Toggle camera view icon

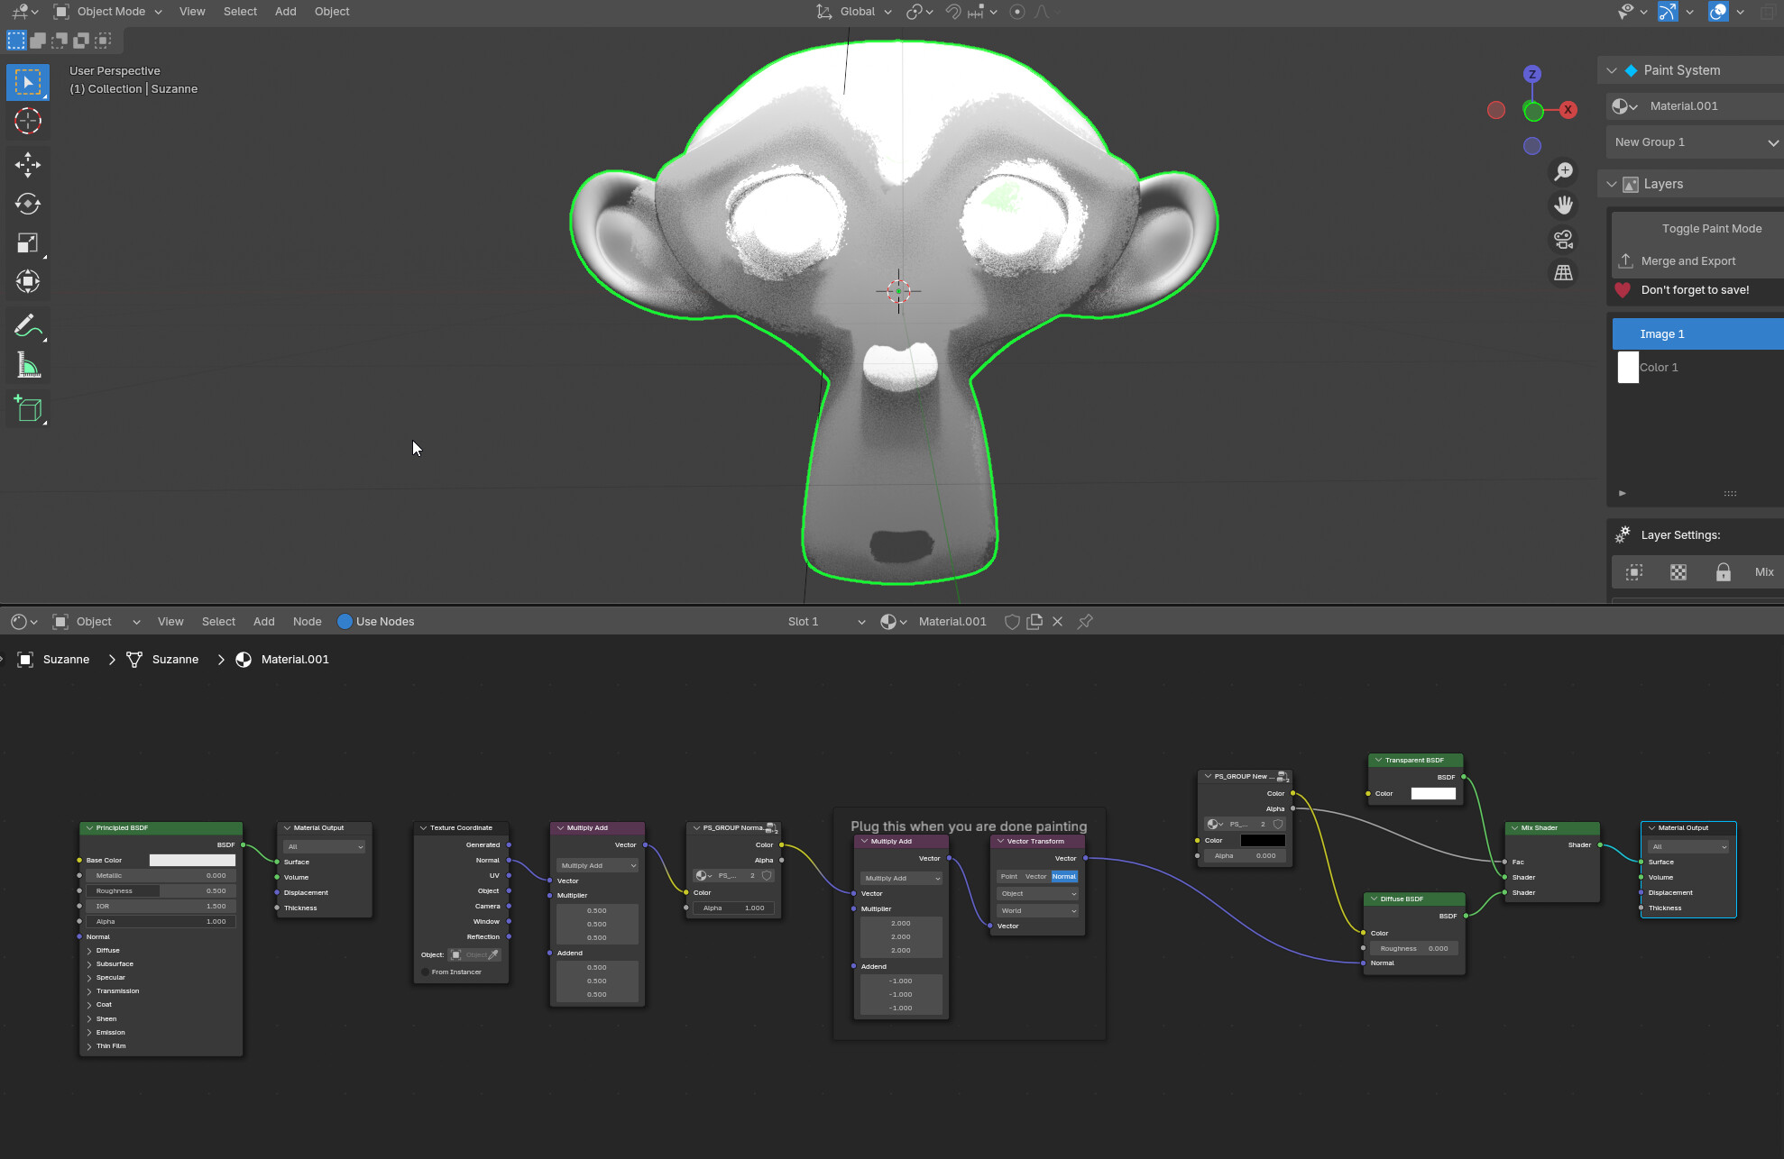pyautogui.click(x=1563, y=240)
